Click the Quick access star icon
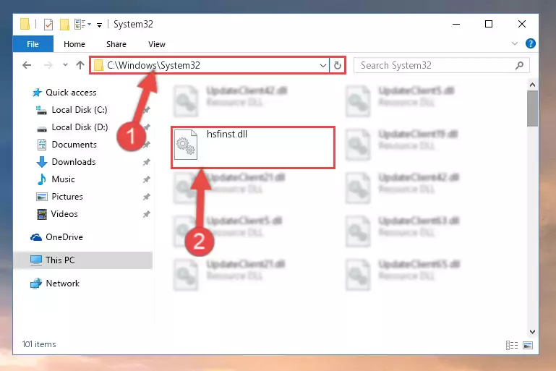This screenshot has width=556, height=371. pos(37,93)
